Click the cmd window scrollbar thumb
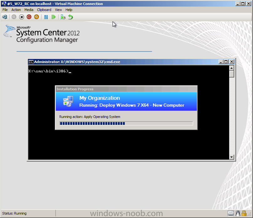The width and height of the screenshot is (253, 218). (232, 74)
